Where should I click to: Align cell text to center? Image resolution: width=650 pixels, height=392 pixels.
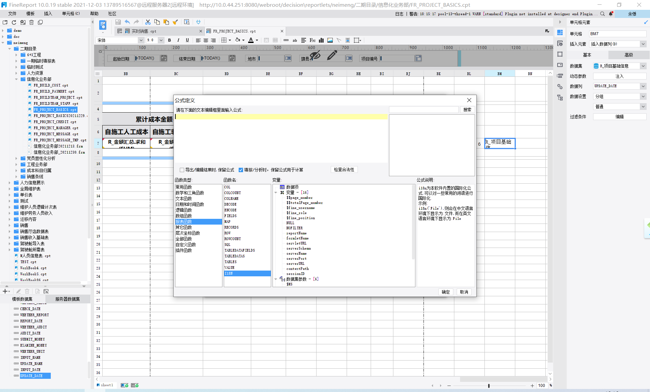(206, 40)
